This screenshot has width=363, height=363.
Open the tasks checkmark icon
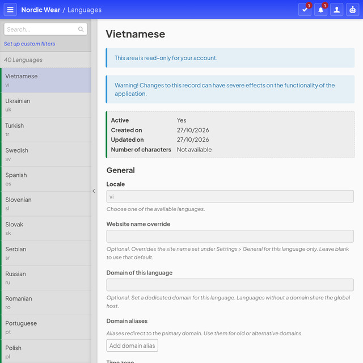tap(305, 10)
